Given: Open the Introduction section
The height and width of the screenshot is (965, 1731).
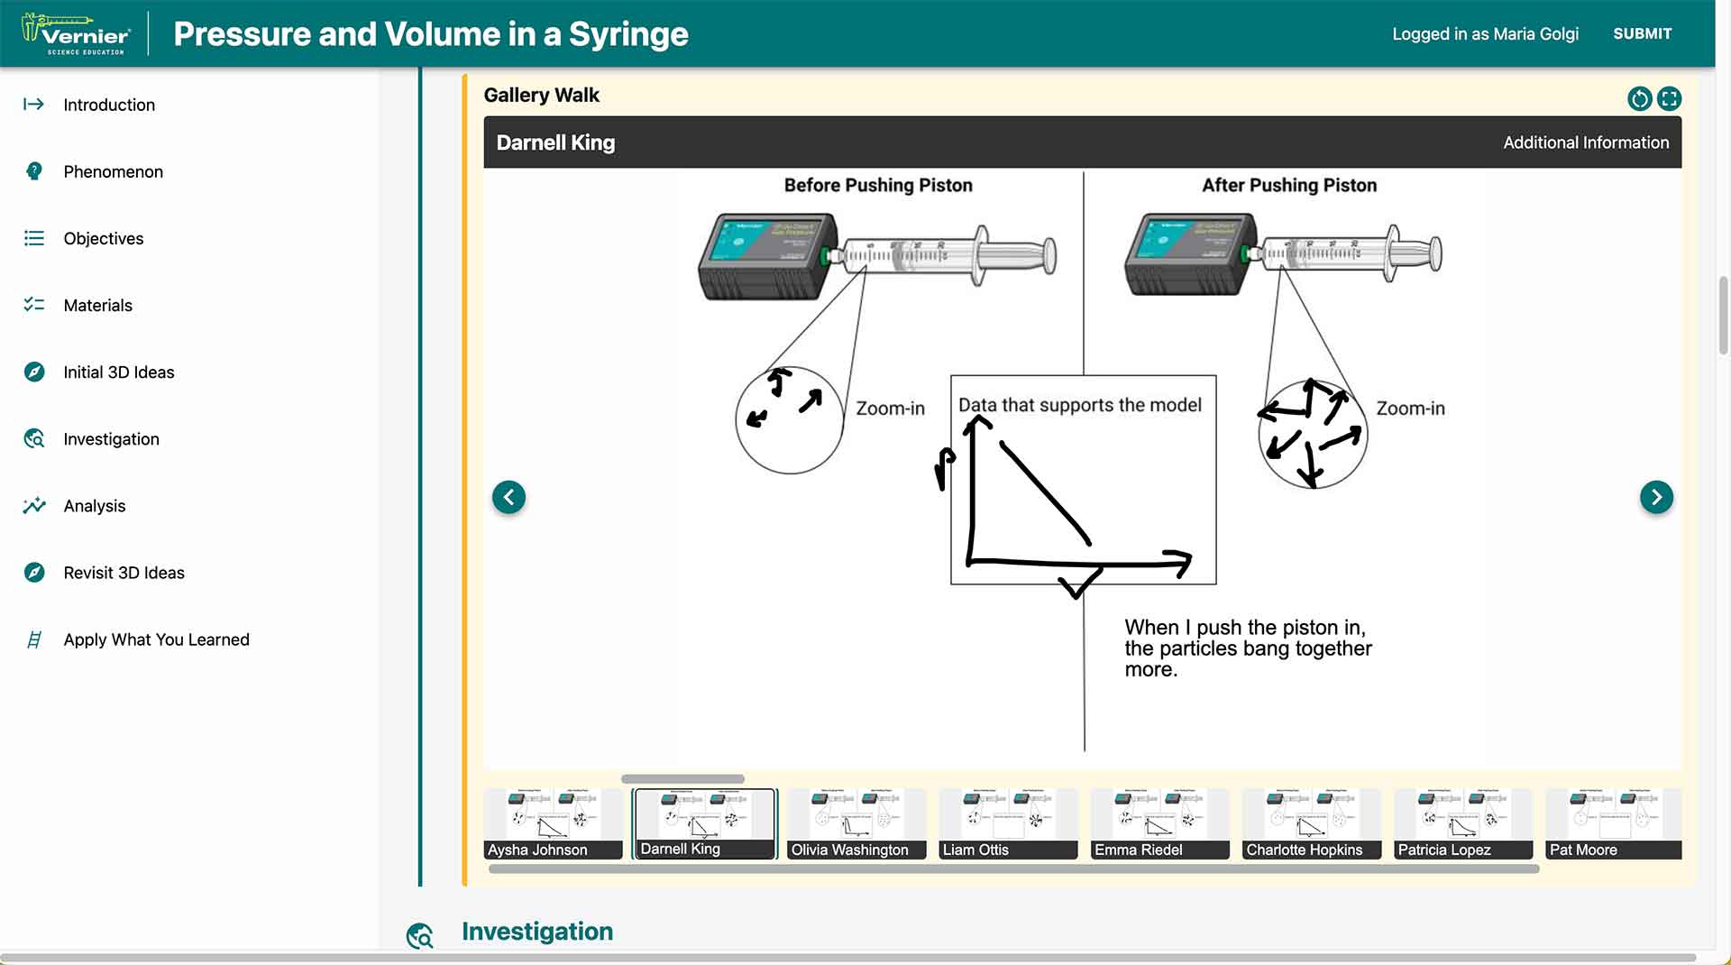Looking at the screenshot, I should [x=109, y=105].
